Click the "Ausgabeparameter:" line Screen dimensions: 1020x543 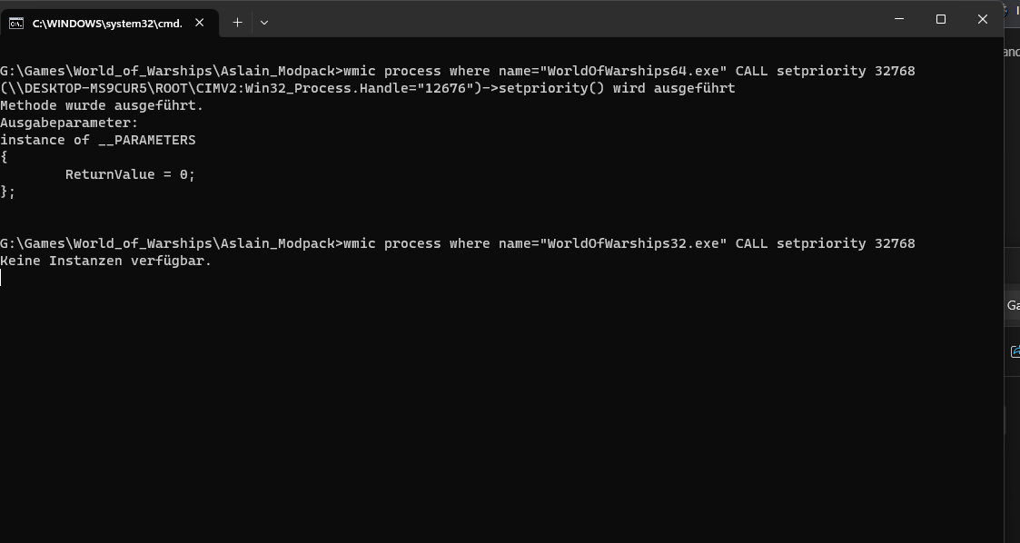click(69, 123)
